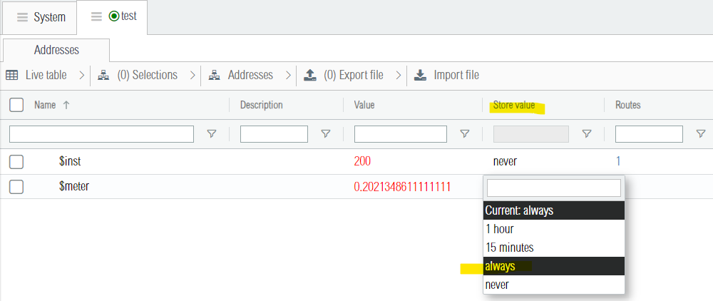Toggle the select-all checkbox in header
The height and width of the screenshot is (301, 713).
coord(16,106)
